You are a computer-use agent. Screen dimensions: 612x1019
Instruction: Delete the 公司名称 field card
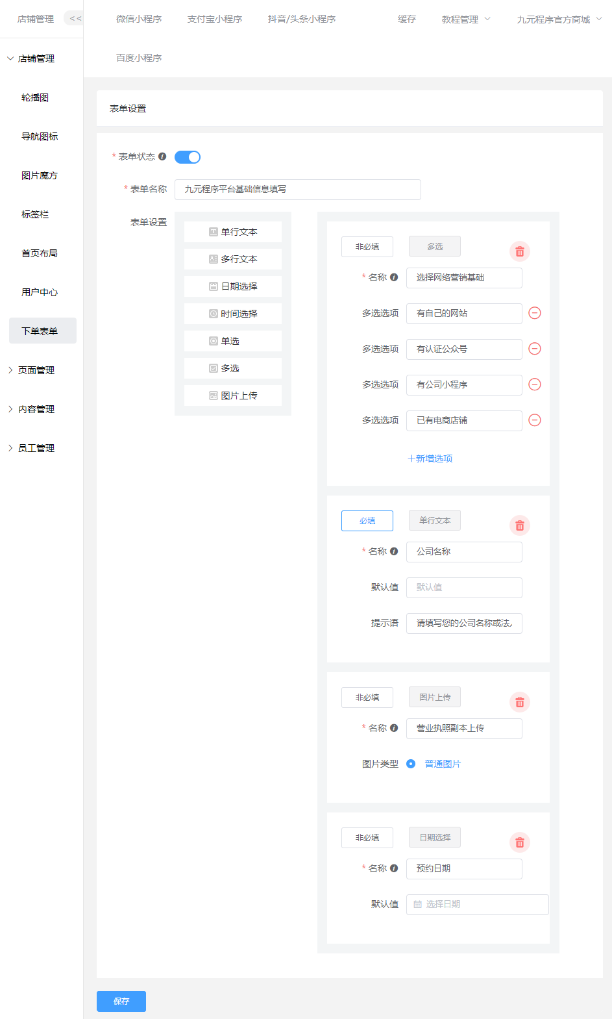point(519,525)
